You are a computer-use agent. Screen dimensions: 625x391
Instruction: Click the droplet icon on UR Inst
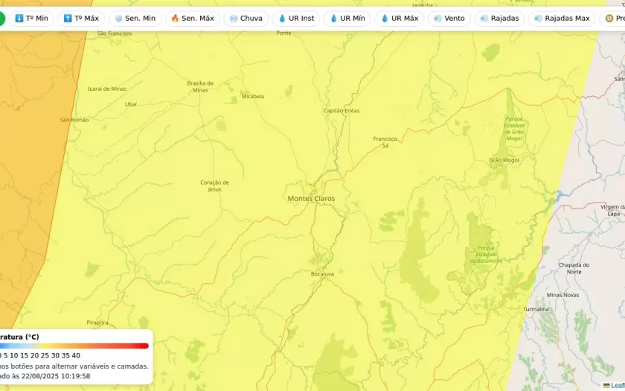pyautogui.click(x=283, y=18)
